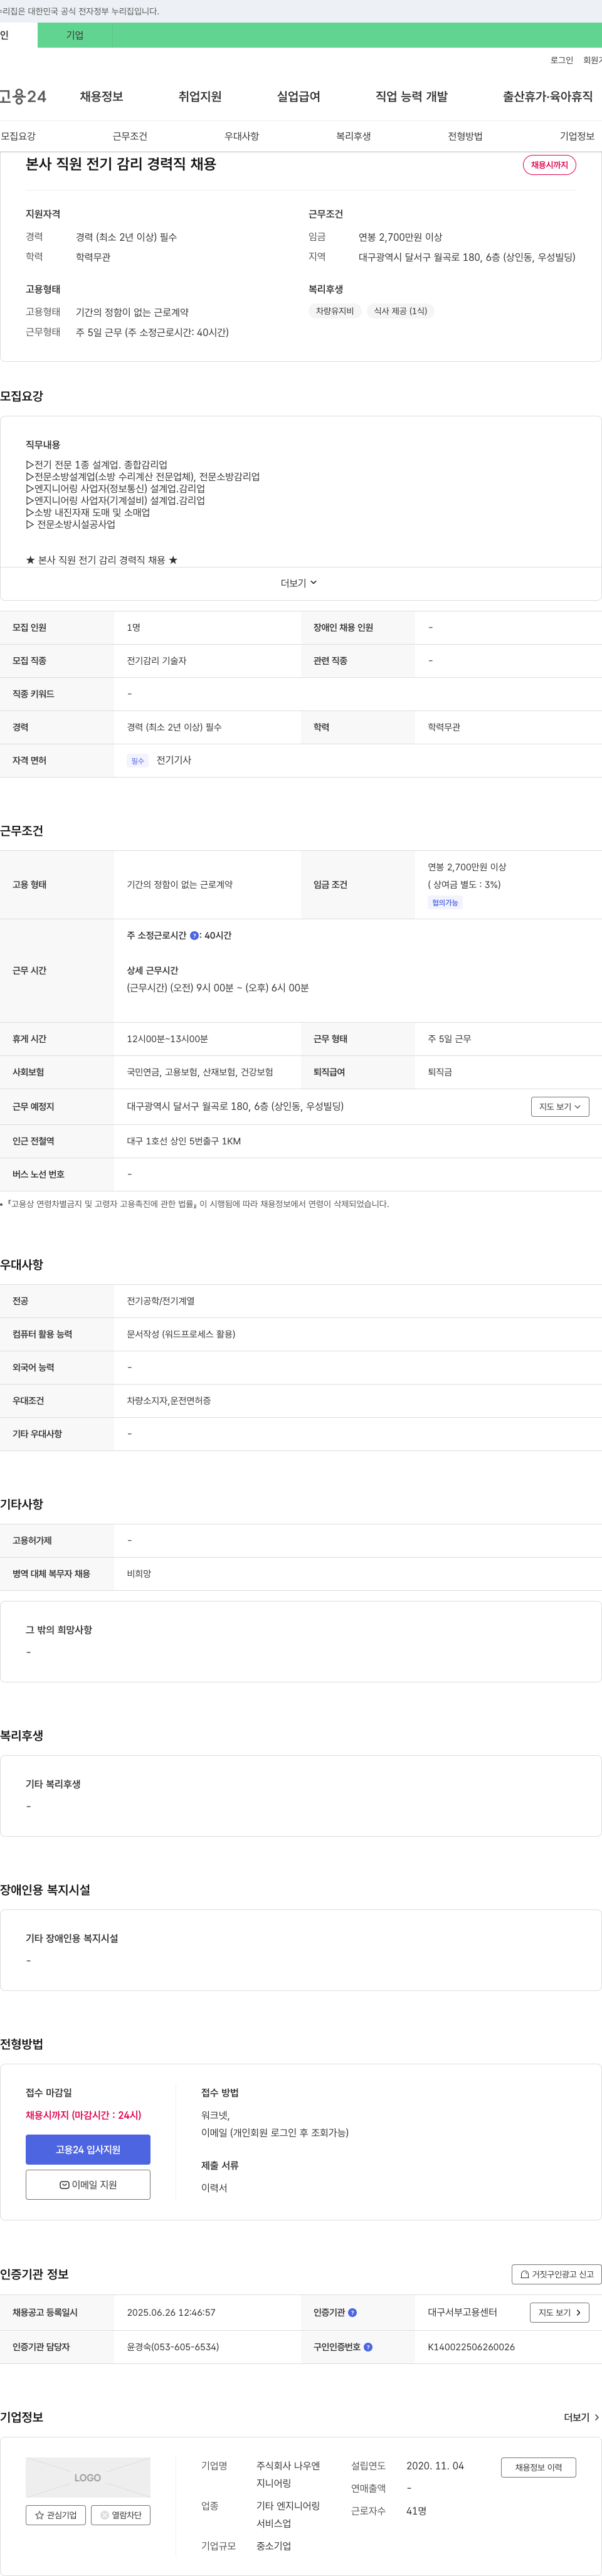Add company with 관심기업 star button
Viewport: 602px width, 2576px height.
[56, 2515]
